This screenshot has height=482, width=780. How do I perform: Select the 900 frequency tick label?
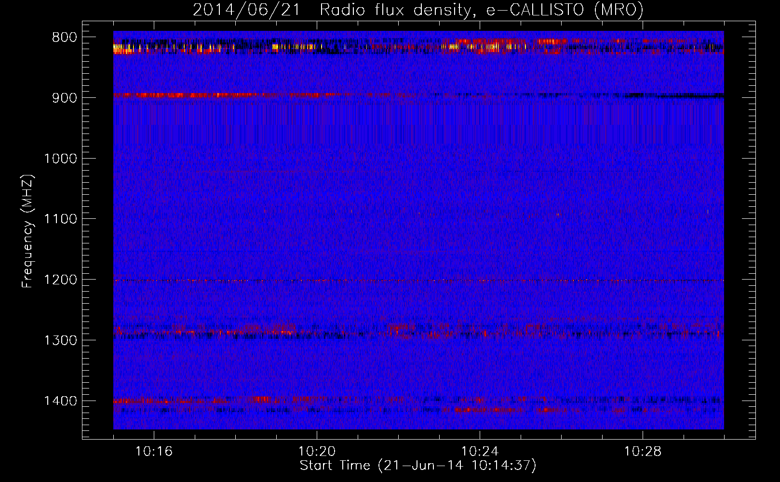(x=65, y=98)
